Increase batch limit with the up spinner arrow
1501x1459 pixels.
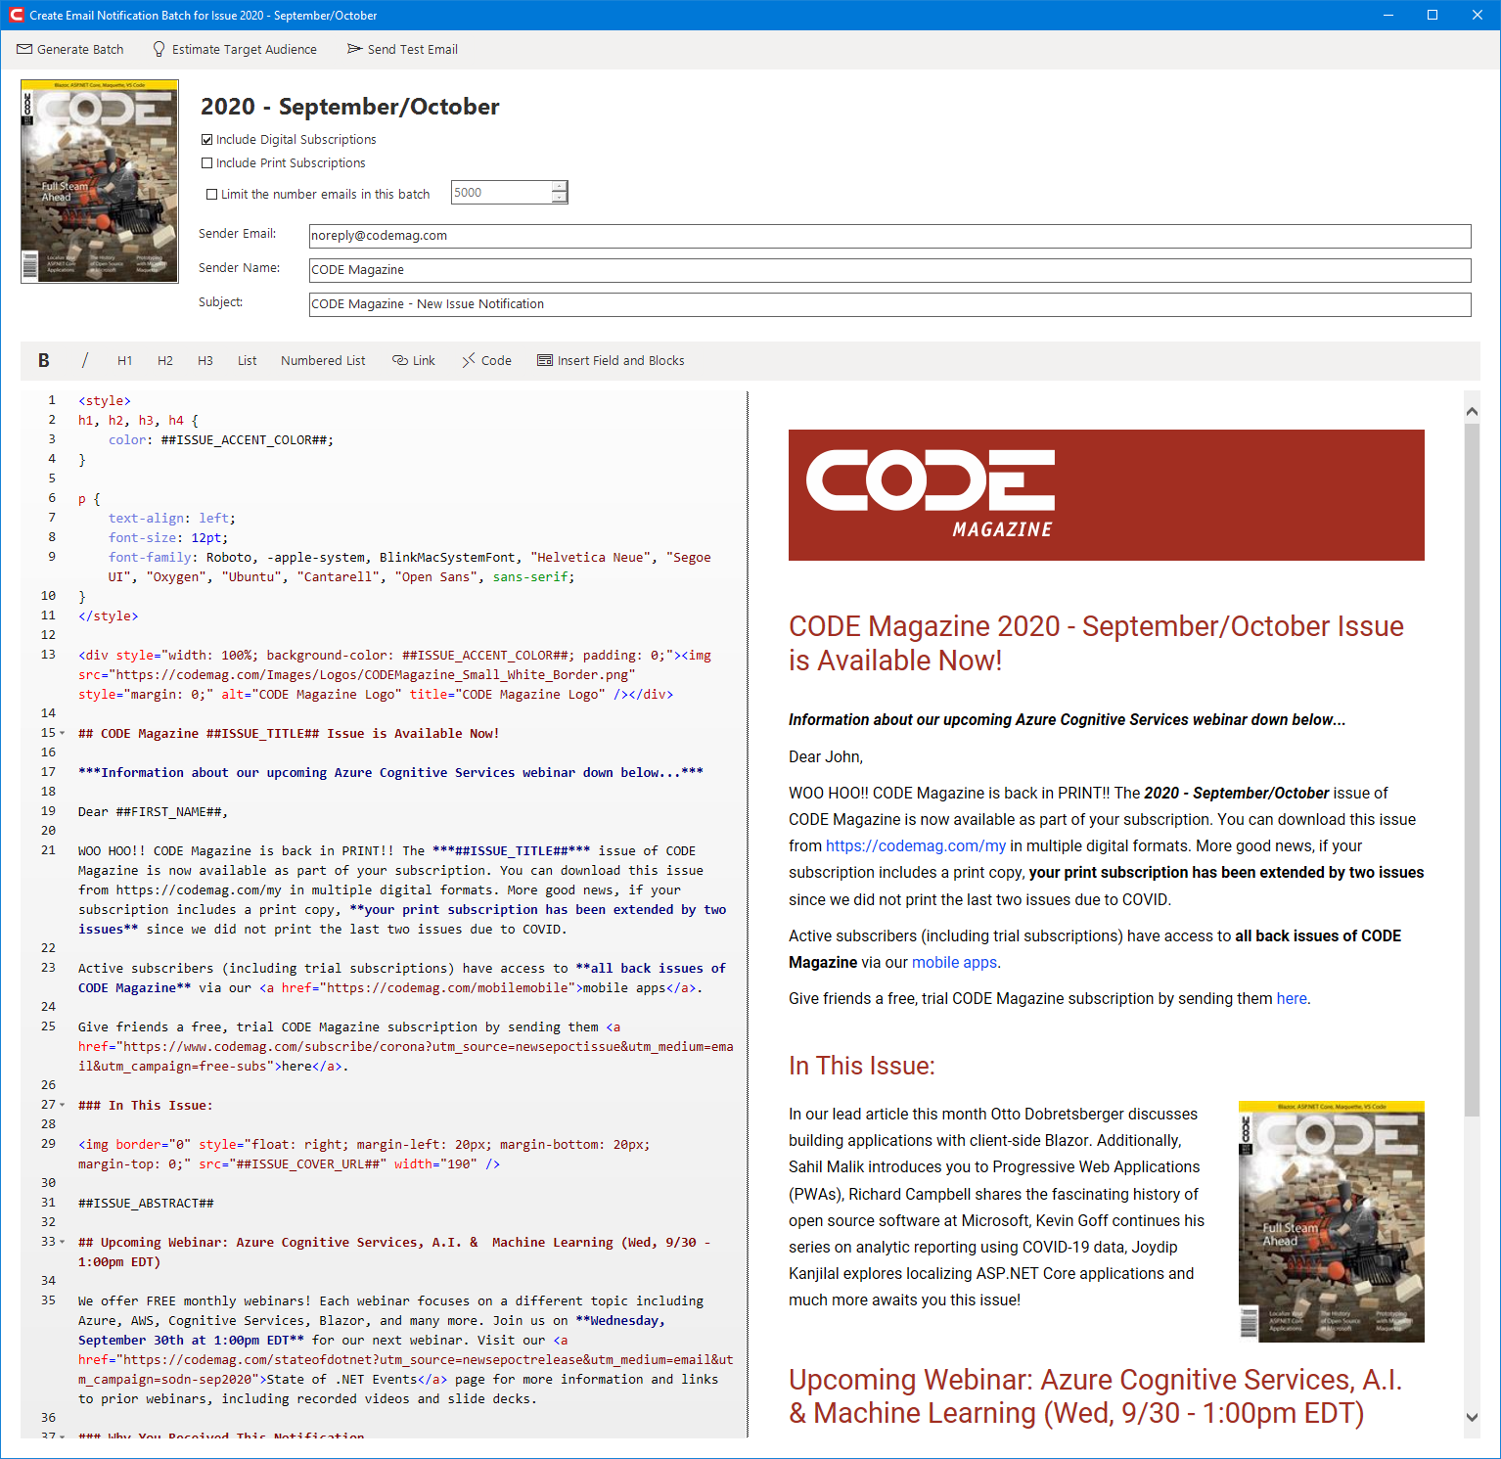coord(559,186)
